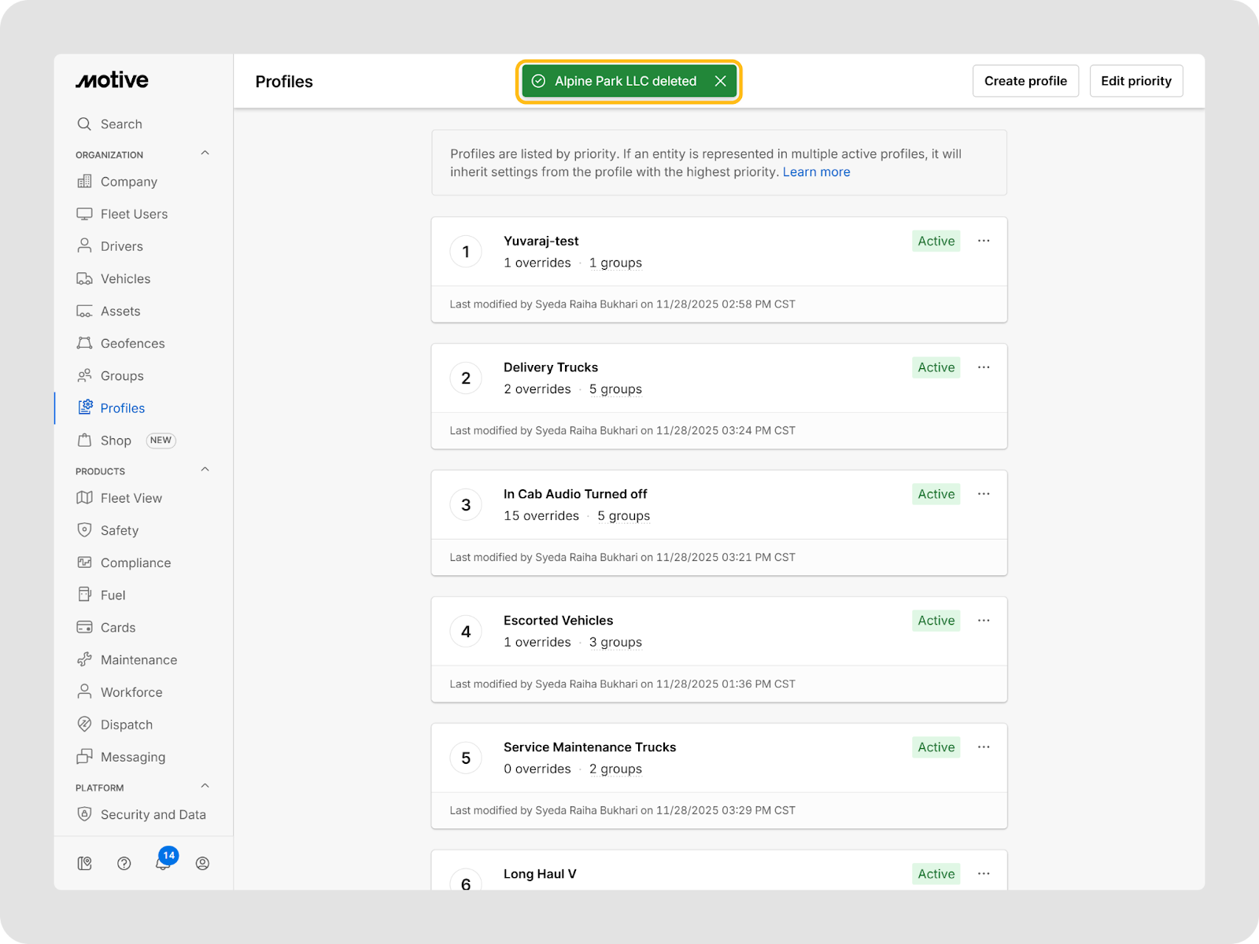The image size is (1259, 944).
Task: Collapse the Products section
Action: [x=205, y=470]
